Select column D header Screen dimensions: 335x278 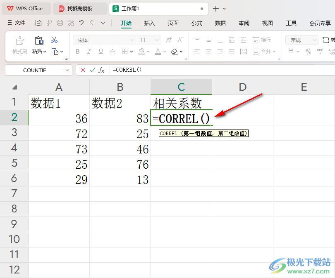coord(242,87)
